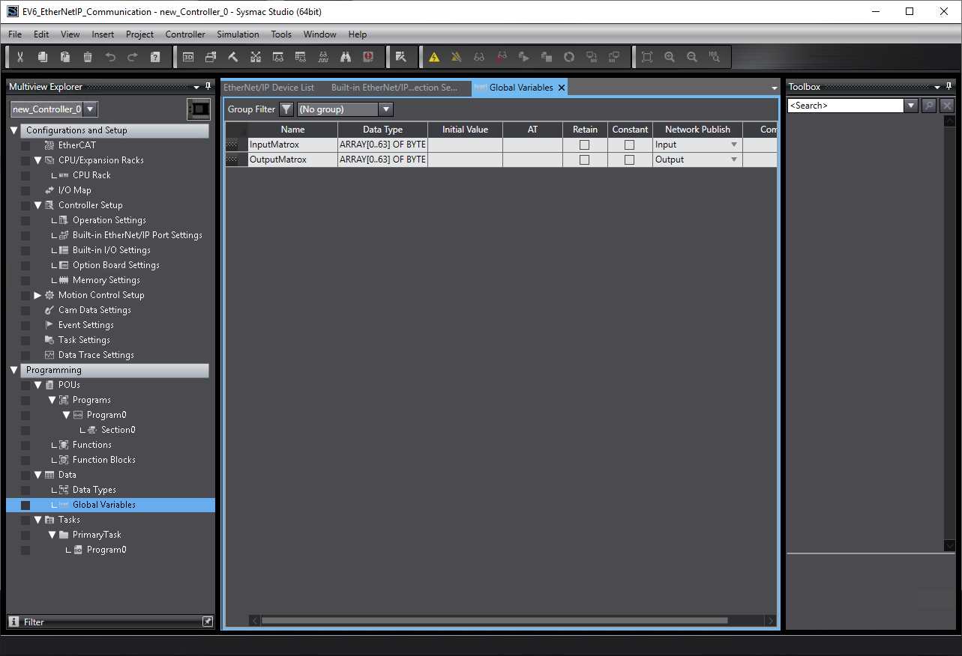
Task: Open Section0 under Program0
Action: 118,430
